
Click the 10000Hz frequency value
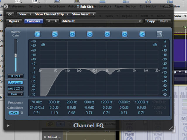point(141,102)
